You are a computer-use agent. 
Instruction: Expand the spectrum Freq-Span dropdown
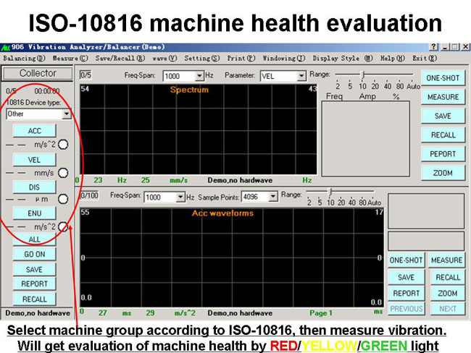coord(199,76)
